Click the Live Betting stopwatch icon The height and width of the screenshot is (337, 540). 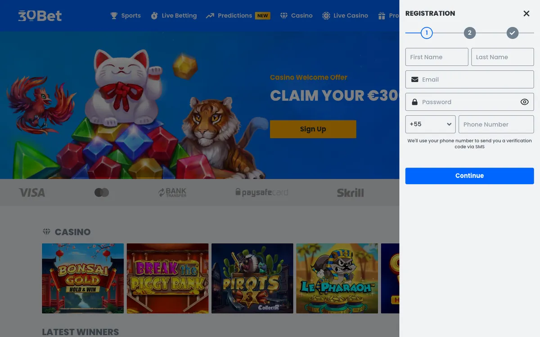pyautogui.click(x=154, y=16)
